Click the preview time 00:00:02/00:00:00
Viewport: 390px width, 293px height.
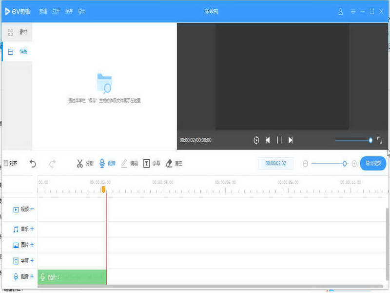coord(195,140)
